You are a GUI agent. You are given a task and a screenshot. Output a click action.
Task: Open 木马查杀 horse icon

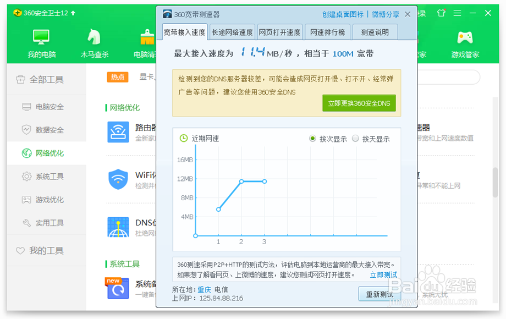coord(94,43)
